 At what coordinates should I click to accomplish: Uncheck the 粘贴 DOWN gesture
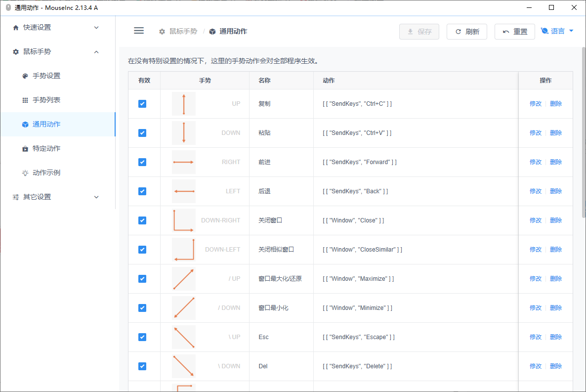coord(142,133)
